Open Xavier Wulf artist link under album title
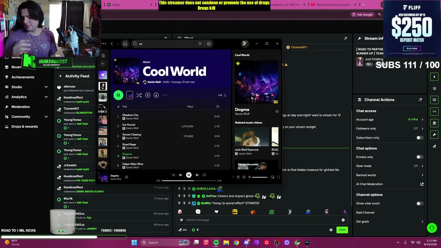 [154, 82]
